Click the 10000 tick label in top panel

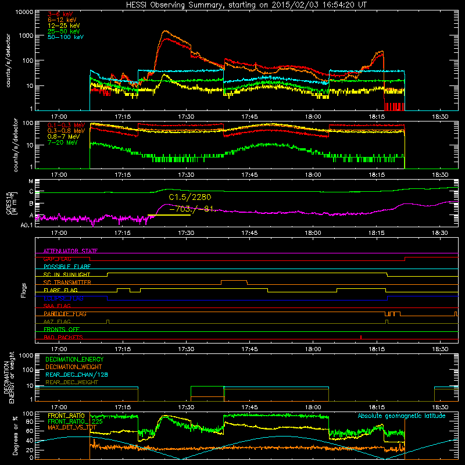tap(24, 12)
